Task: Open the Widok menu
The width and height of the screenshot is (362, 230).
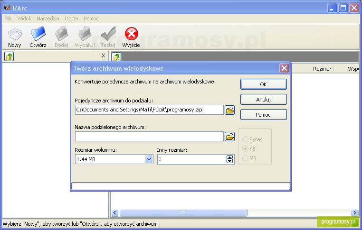Action: coord(24,18)
